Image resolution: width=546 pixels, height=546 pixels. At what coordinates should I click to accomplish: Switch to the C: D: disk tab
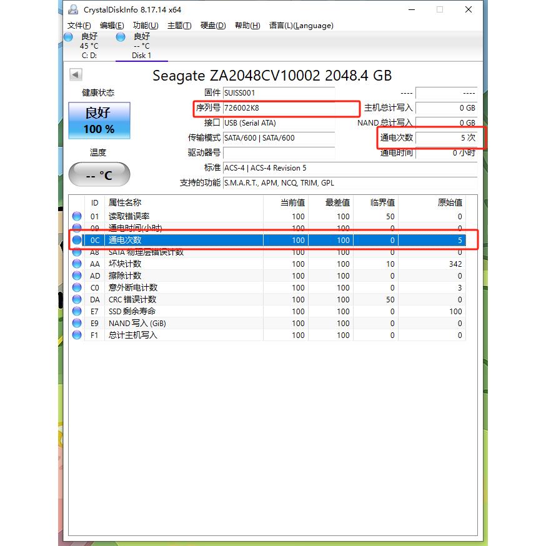89,46
